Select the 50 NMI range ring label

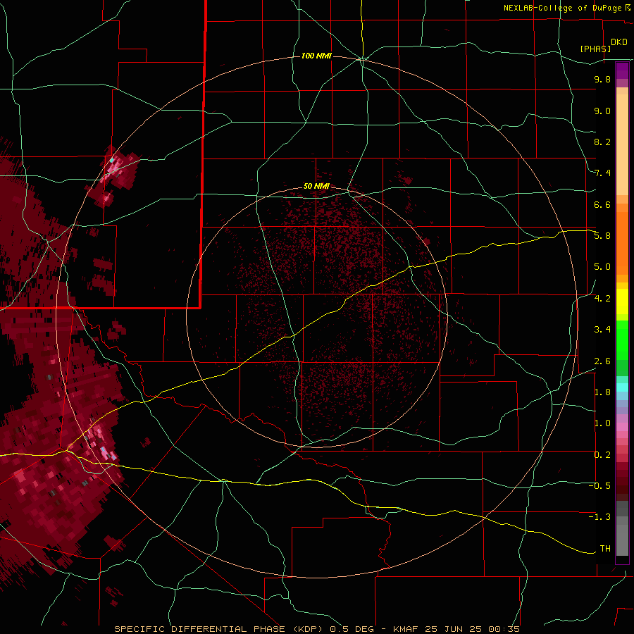click(316, 186)
